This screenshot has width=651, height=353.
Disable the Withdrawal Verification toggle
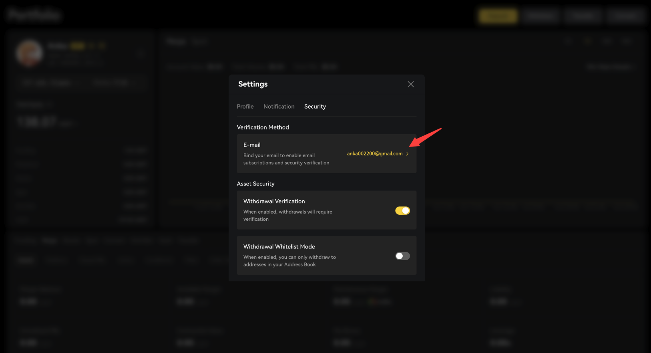pos(402,211)
